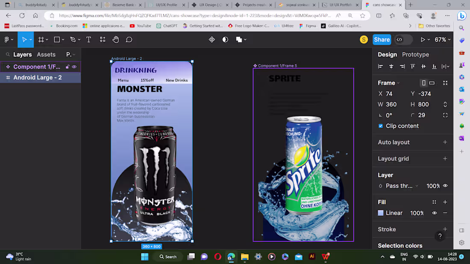Toggle Dev Mode with the code switch
The height and width of the screenshot is (264, 470).
[401, 39]
